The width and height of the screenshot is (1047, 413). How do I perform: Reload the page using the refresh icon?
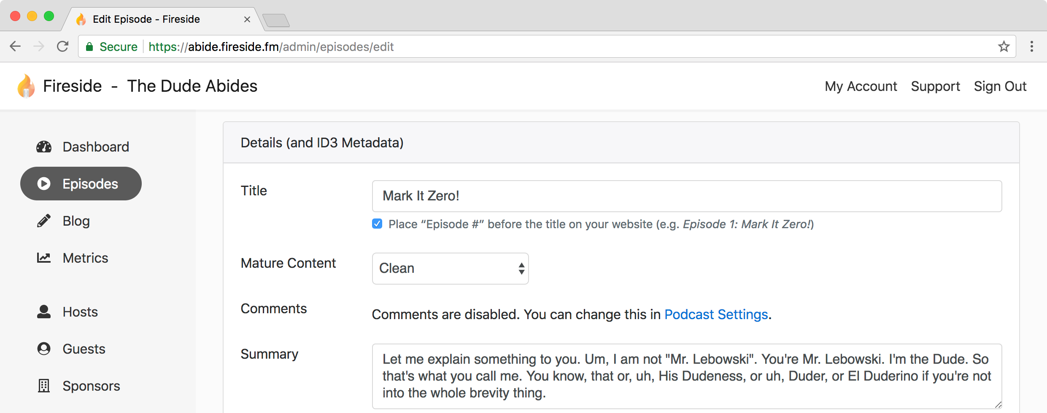pyautogui.click(x=62, y=47)
